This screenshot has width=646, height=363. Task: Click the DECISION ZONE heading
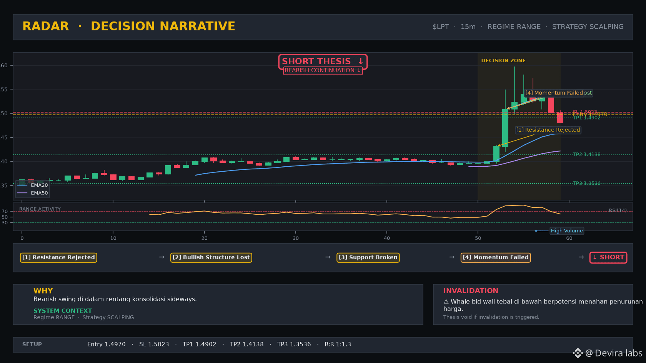point(503,61)
